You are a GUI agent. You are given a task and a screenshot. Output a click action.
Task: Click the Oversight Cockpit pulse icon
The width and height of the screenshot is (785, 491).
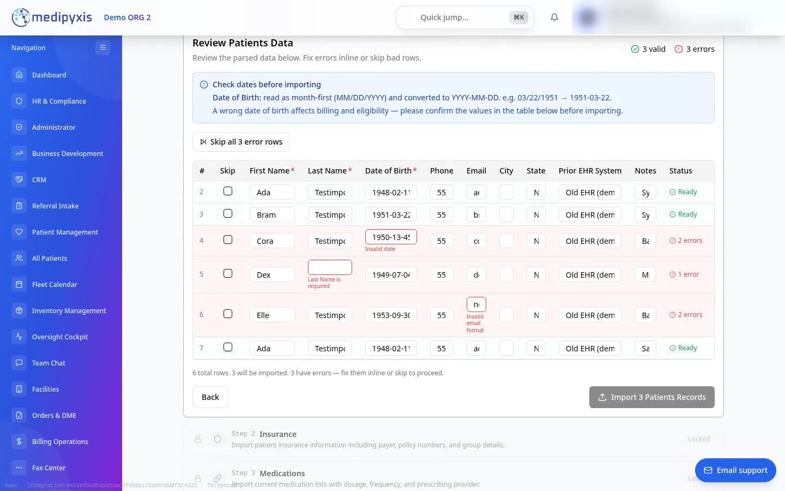19,337
